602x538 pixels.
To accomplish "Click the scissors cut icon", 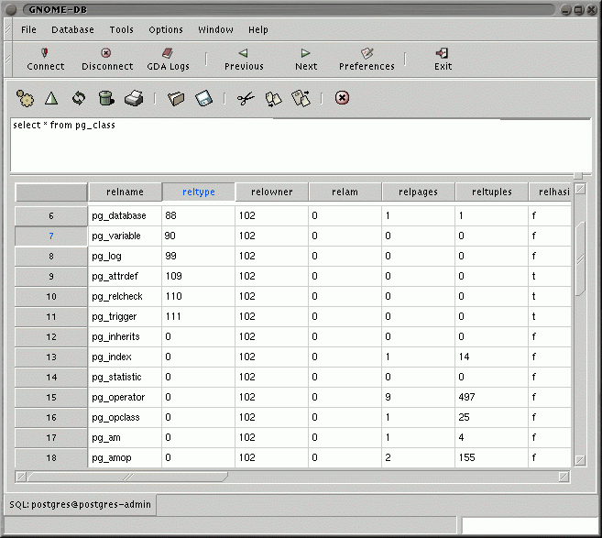I will [245, 98].
